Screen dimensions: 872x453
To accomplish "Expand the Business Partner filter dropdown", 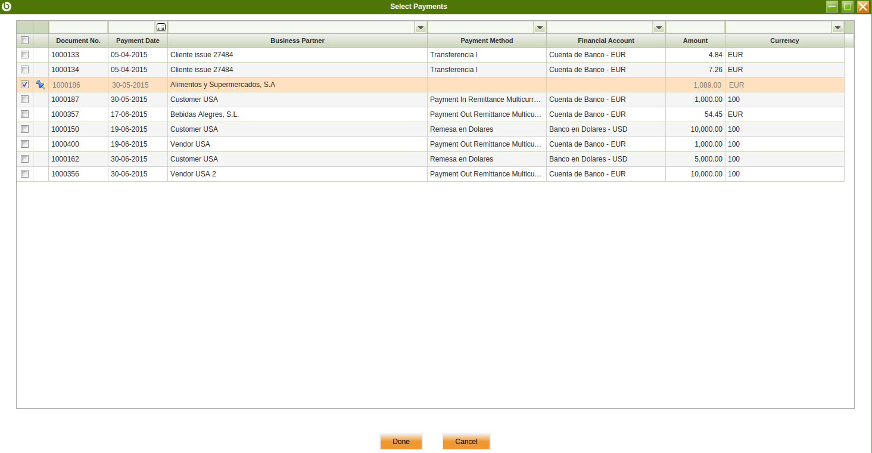I will click(421, 27).
